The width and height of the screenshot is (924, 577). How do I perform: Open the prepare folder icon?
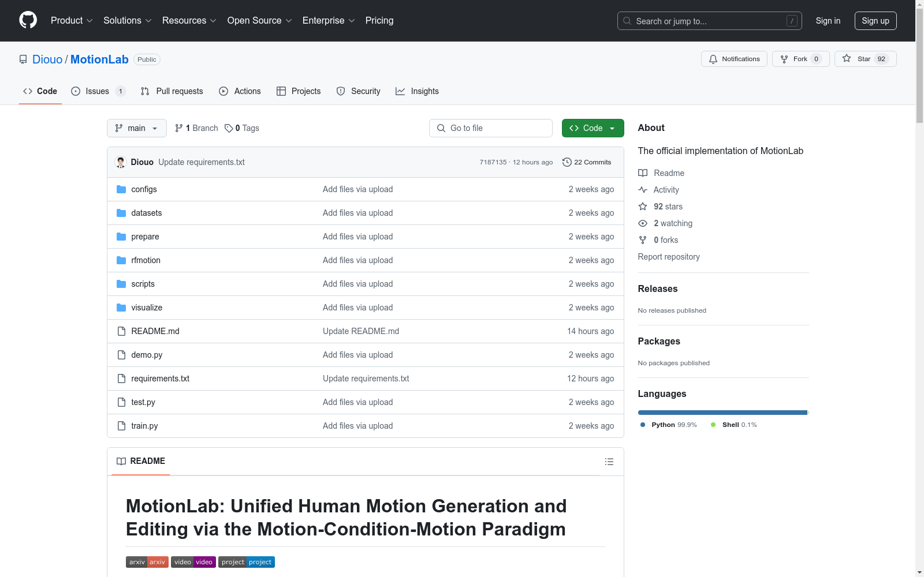click(x=121, y=237)
